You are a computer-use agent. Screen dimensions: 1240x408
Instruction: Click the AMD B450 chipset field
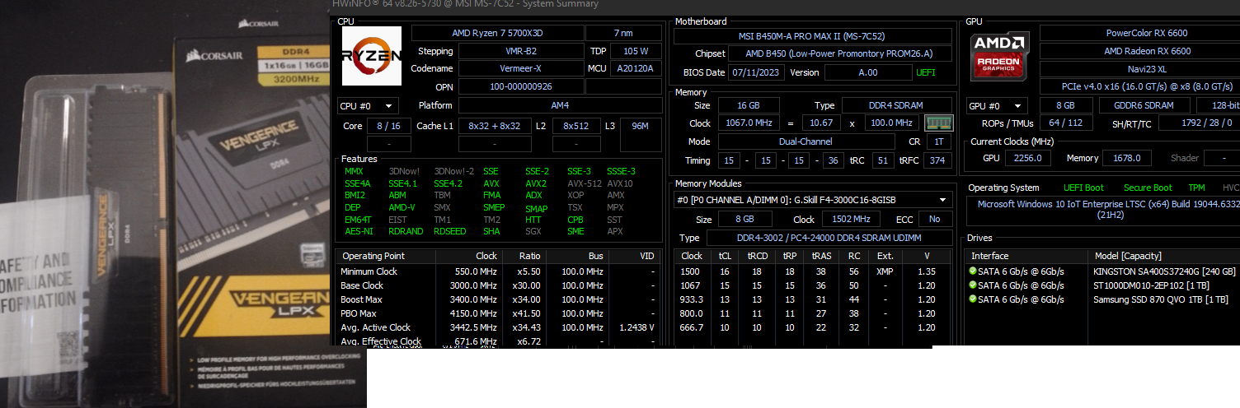tap(841, 54)
